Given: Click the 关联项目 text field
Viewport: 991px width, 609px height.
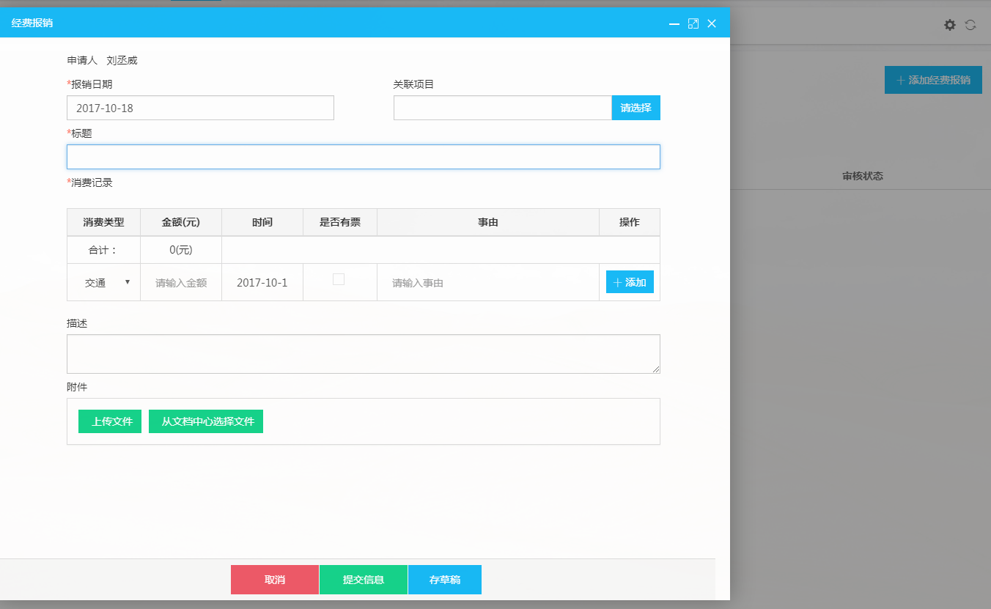Looking at the screenshot, I should point(502,108).
